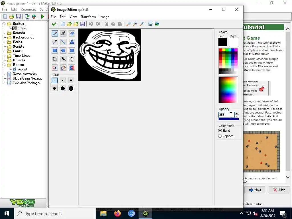Choose the fourth brush size dot
Image resolution: width=292 pixels, height=219 pixels.
click(54, 88)
